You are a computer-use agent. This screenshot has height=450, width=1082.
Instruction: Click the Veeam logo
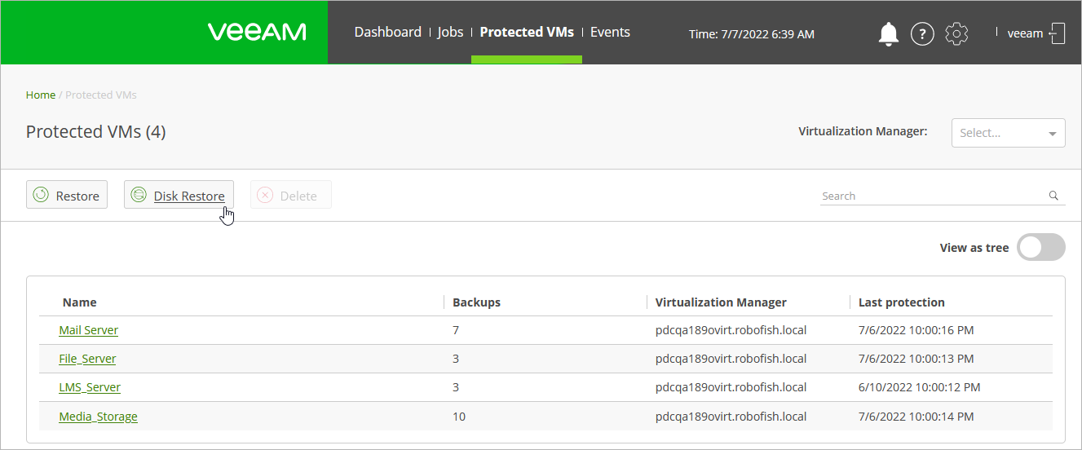(x=257, y=32)
